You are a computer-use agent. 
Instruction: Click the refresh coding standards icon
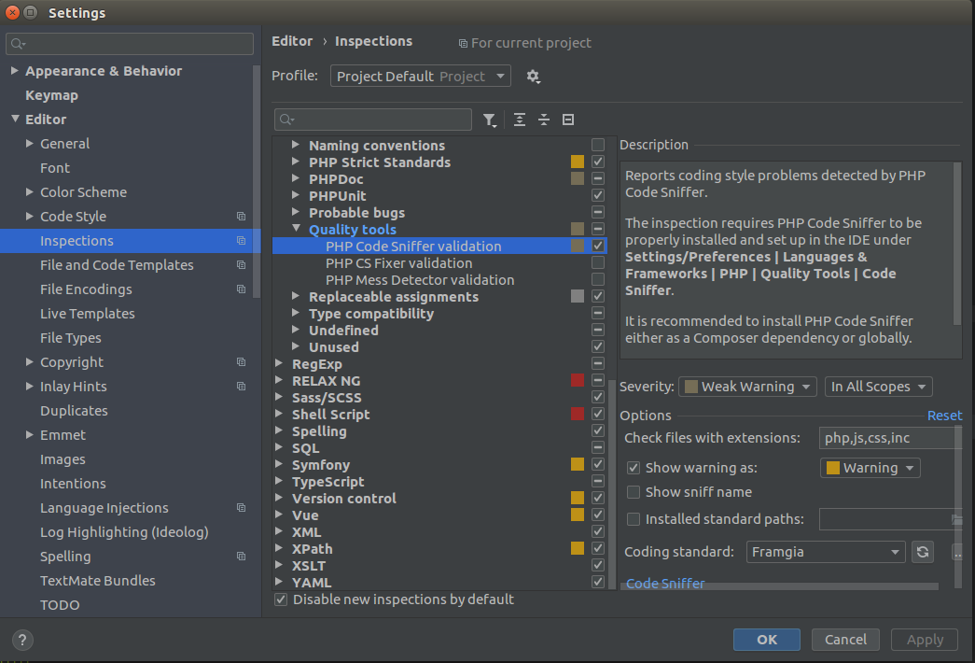[923, 552]
